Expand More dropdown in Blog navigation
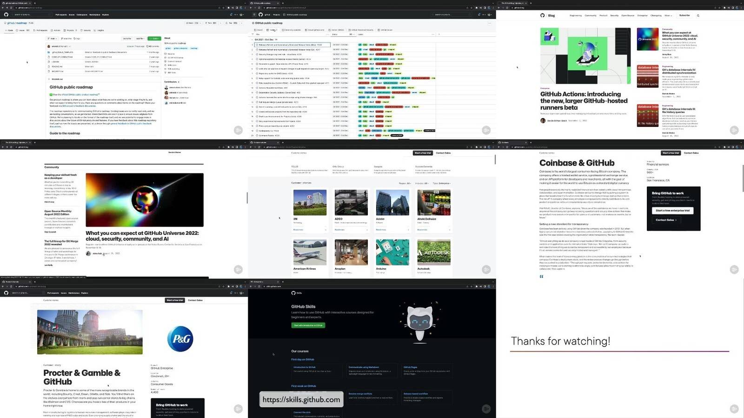 667,15
